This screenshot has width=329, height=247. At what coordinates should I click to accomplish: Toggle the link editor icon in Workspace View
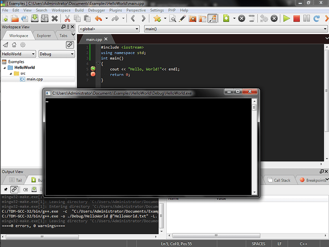tap(70, 45)
